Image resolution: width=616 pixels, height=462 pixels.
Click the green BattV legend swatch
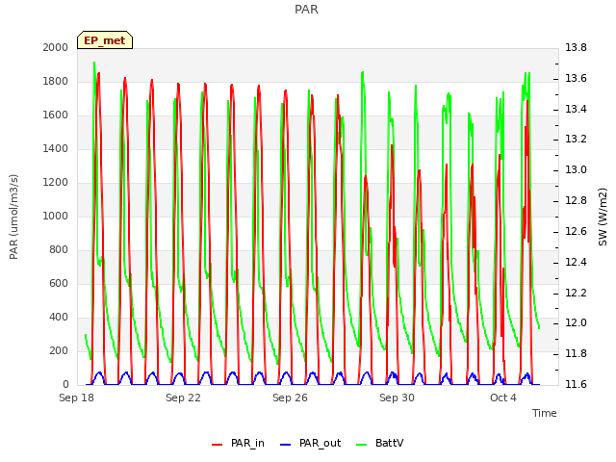pos(361,445)
